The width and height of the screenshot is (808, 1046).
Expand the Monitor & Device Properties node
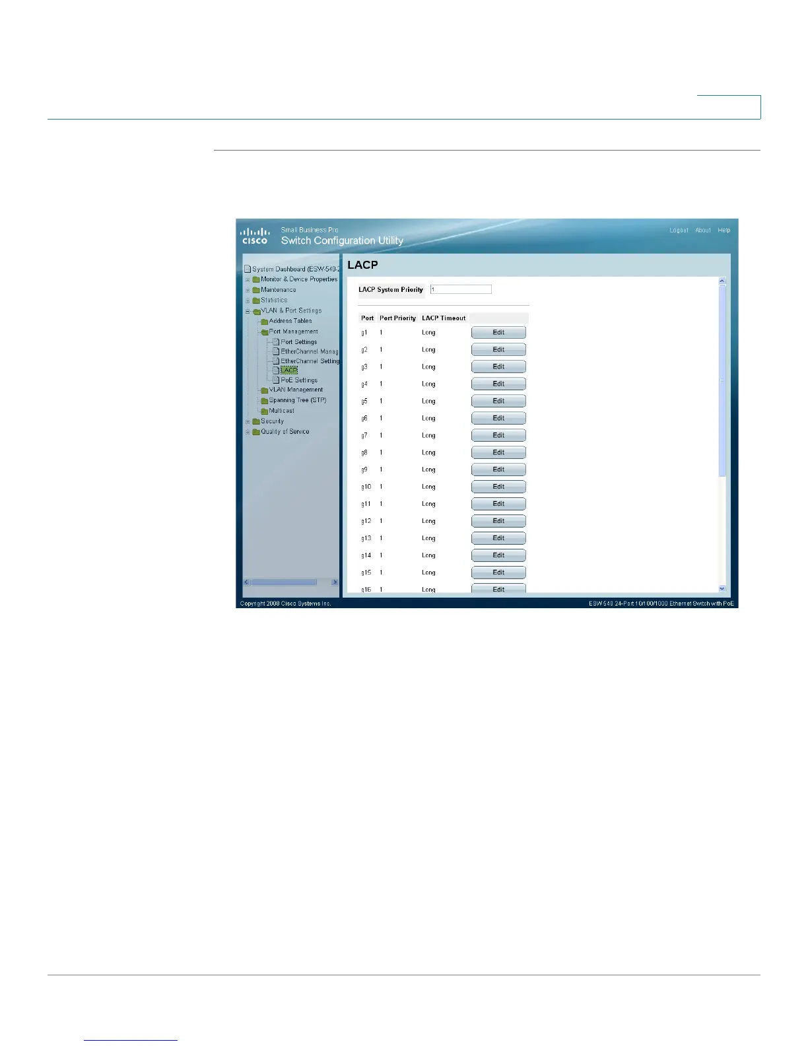(x=248, y=279)
